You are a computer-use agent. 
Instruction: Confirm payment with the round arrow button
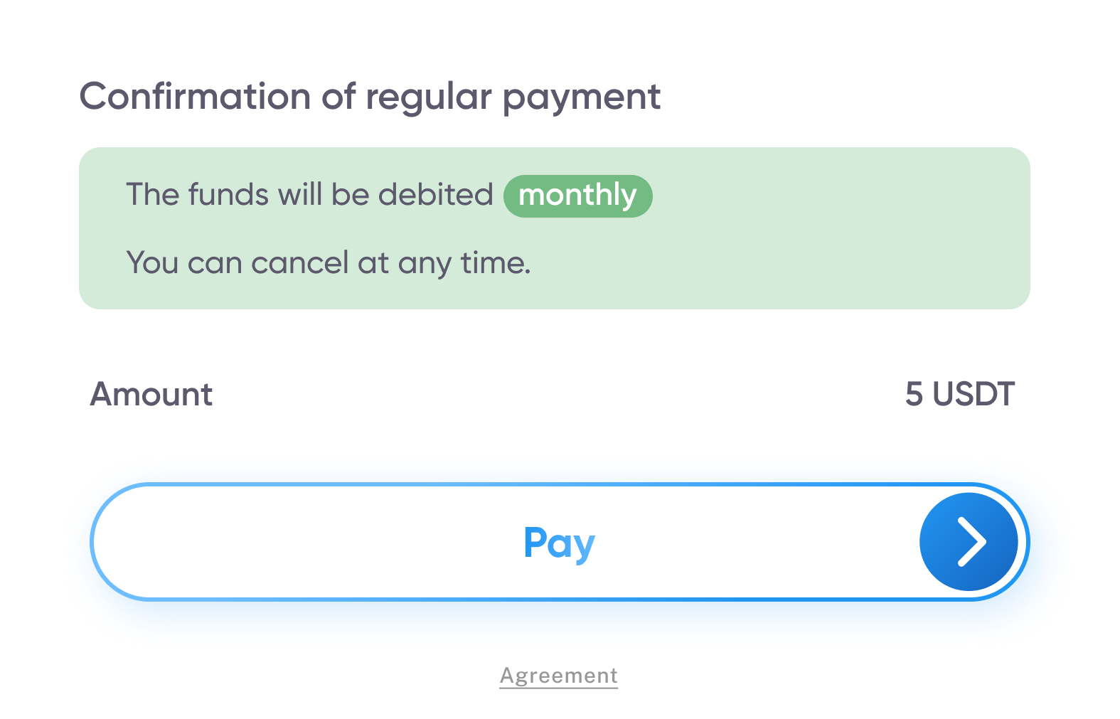969,542
